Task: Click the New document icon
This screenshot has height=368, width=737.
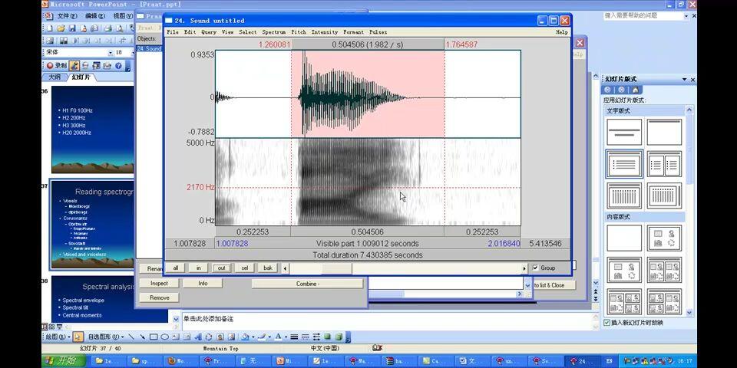Action: pyautogui.click(x=51, y=28)
